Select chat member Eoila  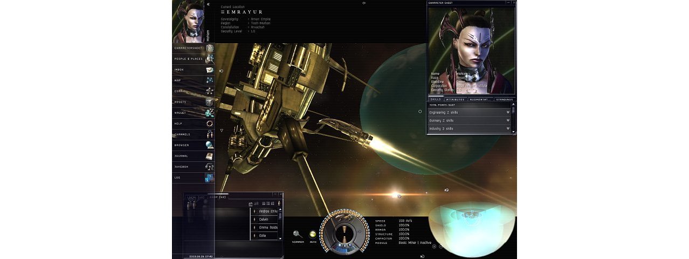(265, 236)
